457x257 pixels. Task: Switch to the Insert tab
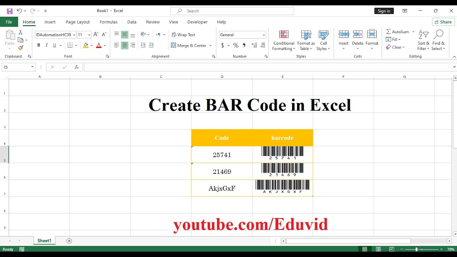(x=50, y=22)
